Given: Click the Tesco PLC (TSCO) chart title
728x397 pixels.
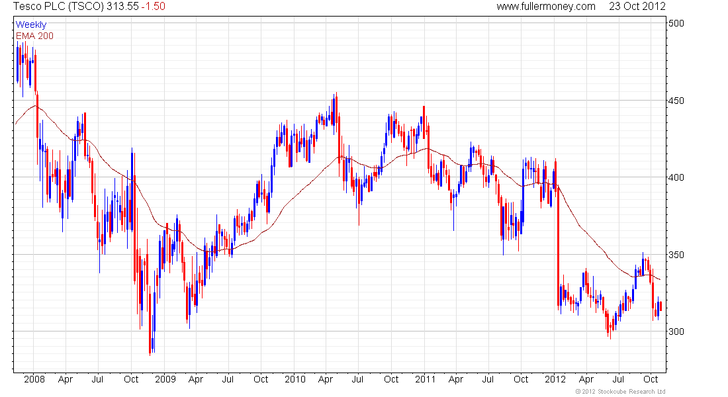Looking at the screenshot, I should [58, 7].
